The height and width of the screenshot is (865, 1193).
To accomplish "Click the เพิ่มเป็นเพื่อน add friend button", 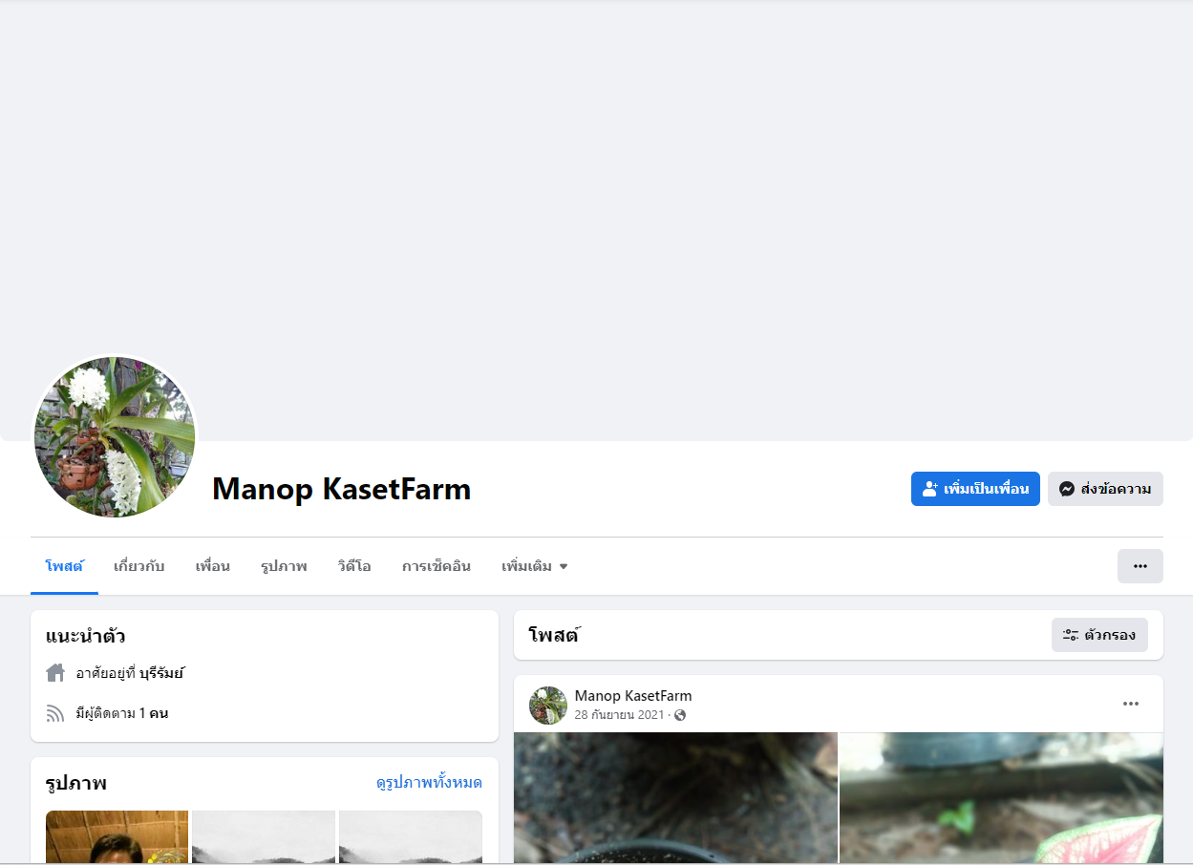I will [975, 489].
